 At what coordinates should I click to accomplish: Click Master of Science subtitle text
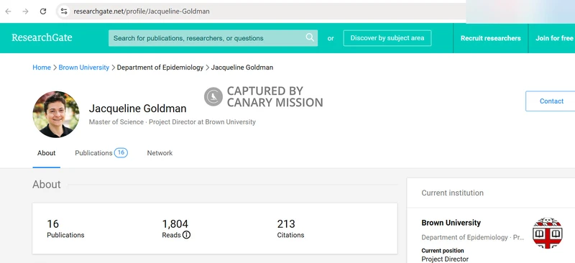click(116, 122)
